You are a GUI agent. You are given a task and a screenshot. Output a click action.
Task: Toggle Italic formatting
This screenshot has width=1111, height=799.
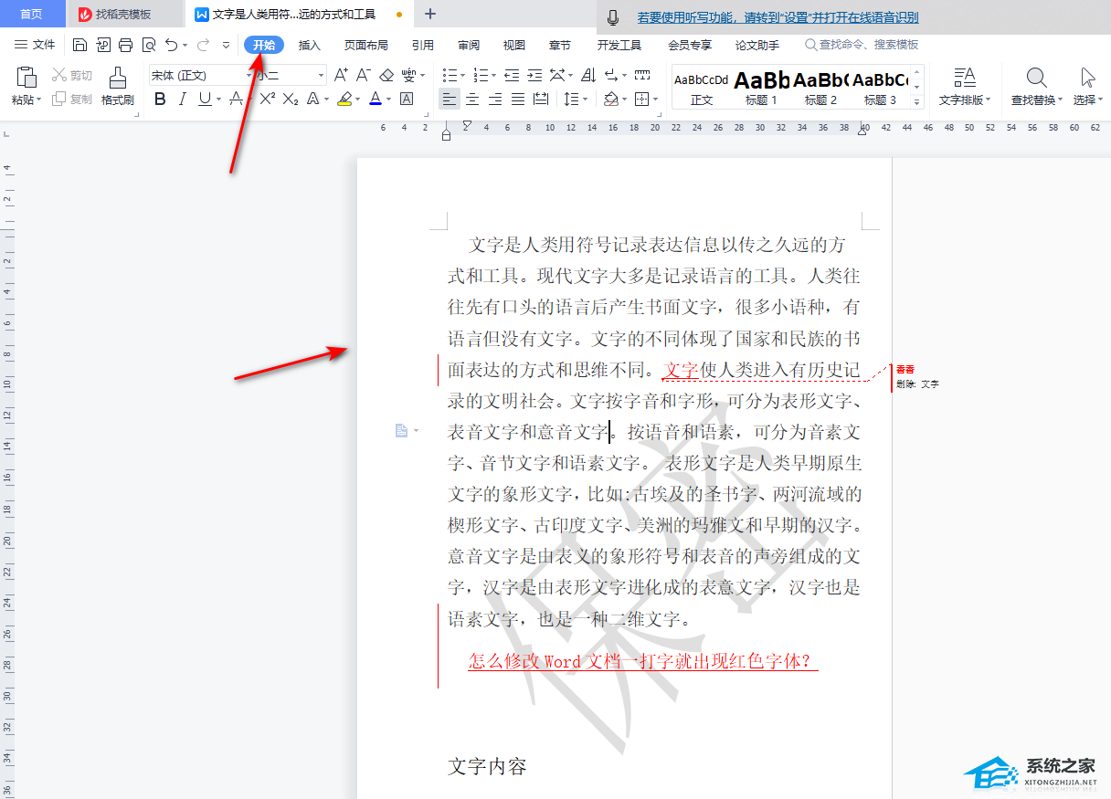[x=183, y=99]
